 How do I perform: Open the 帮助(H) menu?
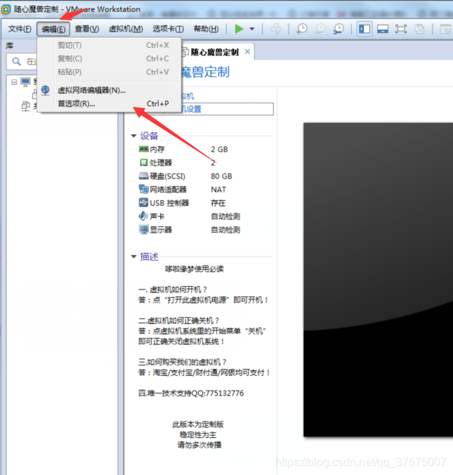[x=206, y=29]
